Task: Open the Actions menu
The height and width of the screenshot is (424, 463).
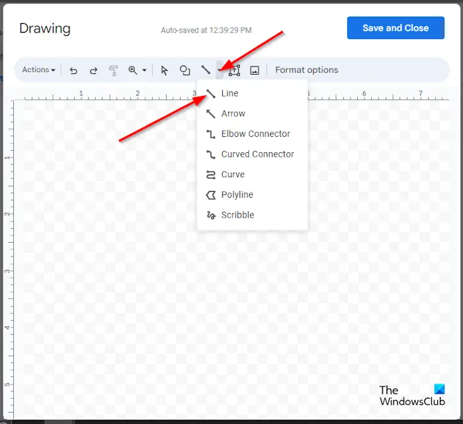Action: pyautogui.click(x=38, y=70)
